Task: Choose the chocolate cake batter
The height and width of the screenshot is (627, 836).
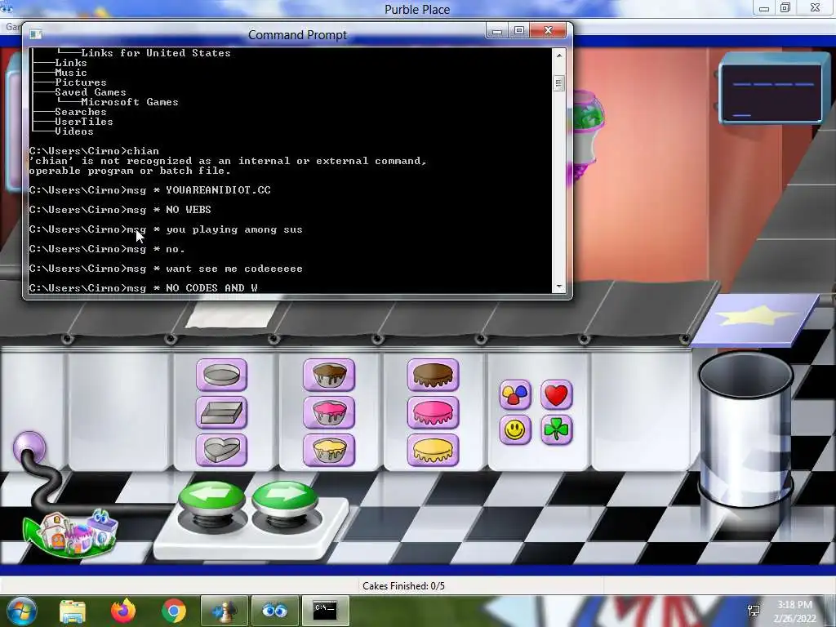Action: pyautogui.click(x=329, y=375)
